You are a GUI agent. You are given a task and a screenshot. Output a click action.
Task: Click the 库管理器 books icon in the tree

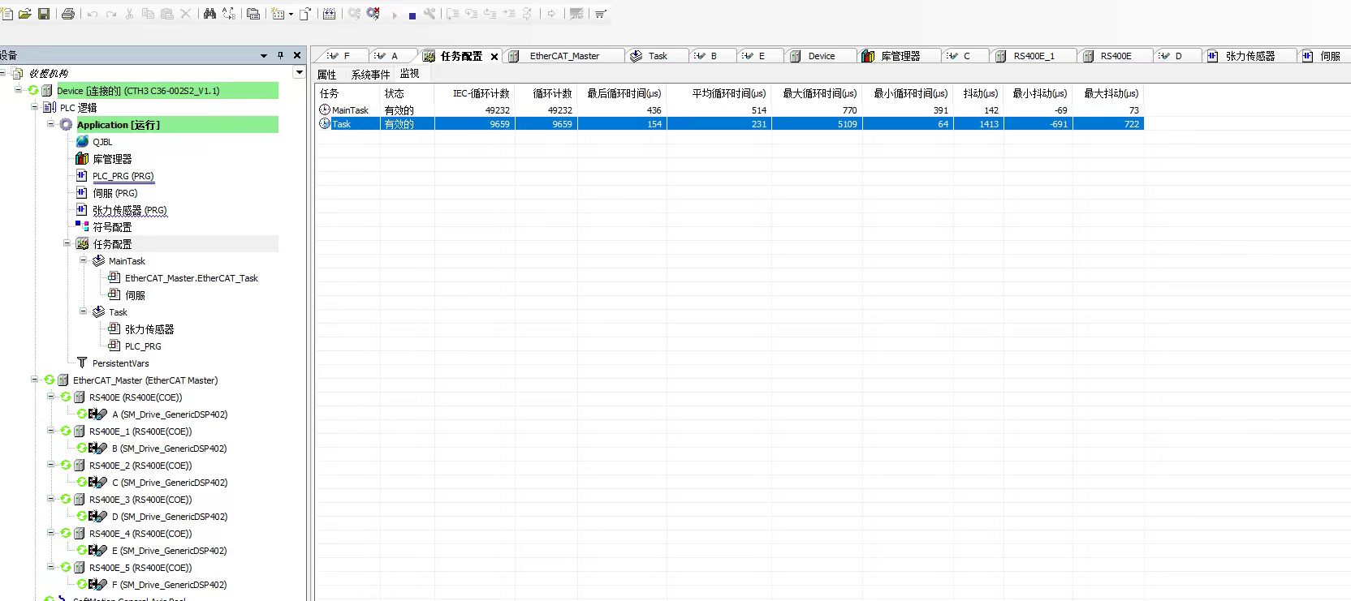click(x=82, y=158)
